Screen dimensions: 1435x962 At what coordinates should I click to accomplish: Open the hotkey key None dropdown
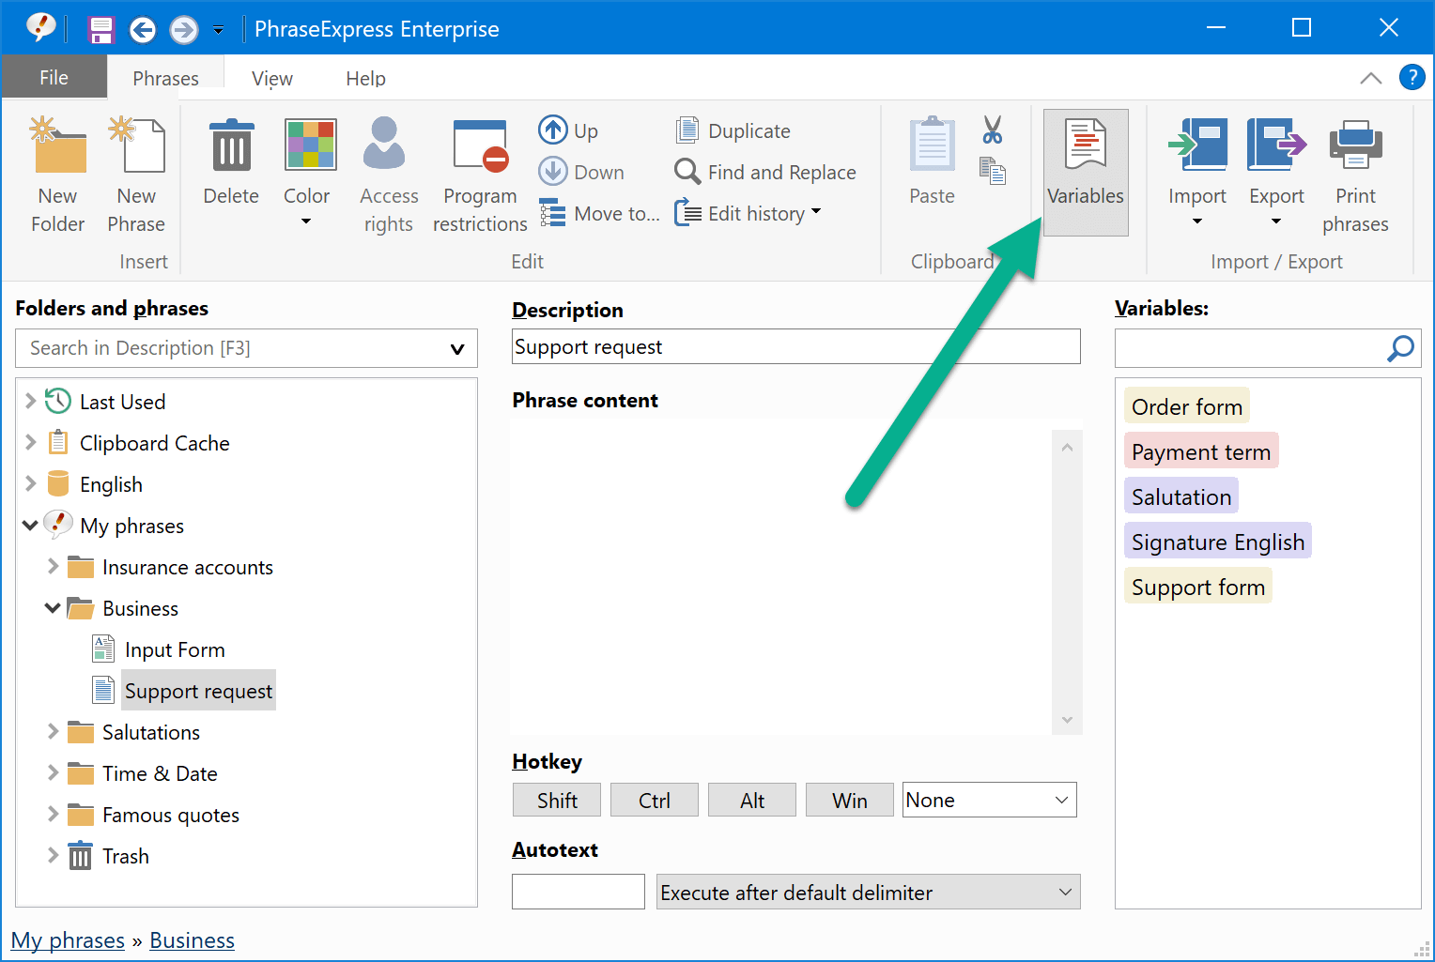pyautogui.click(x=990, y=800)
